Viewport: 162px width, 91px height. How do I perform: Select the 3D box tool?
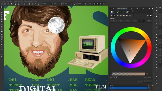(x=2, y=19)
